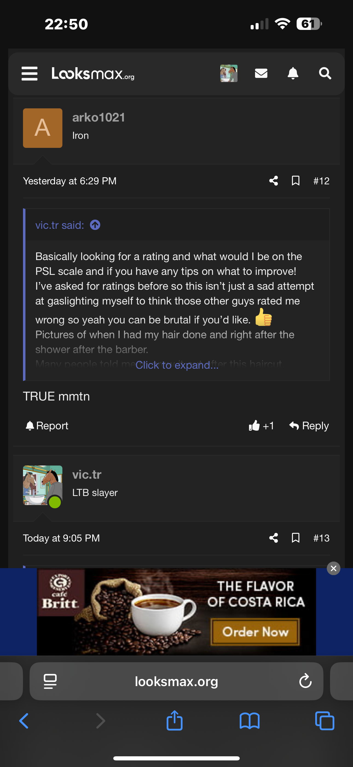Toggle bookmark on post #12
The height and width of the screenshot is (767, 353).
[295, 181]
